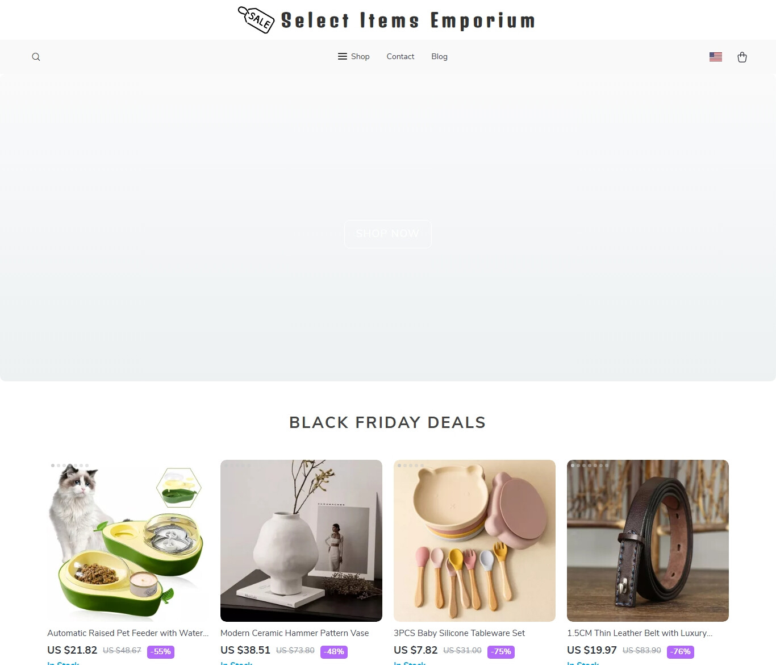
Task: Click Modern Ceramic Hammer Pattern Vase title
Action: (295, 633)
